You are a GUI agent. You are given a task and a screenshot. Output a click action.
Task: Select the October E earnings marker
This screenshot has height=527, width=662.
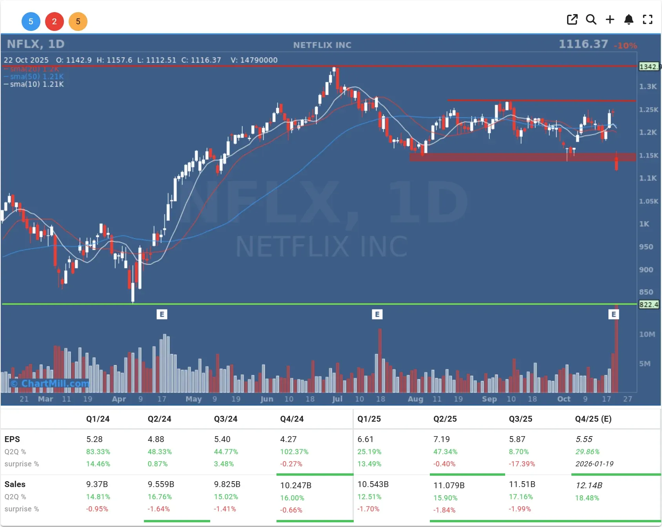coord(614,314)
